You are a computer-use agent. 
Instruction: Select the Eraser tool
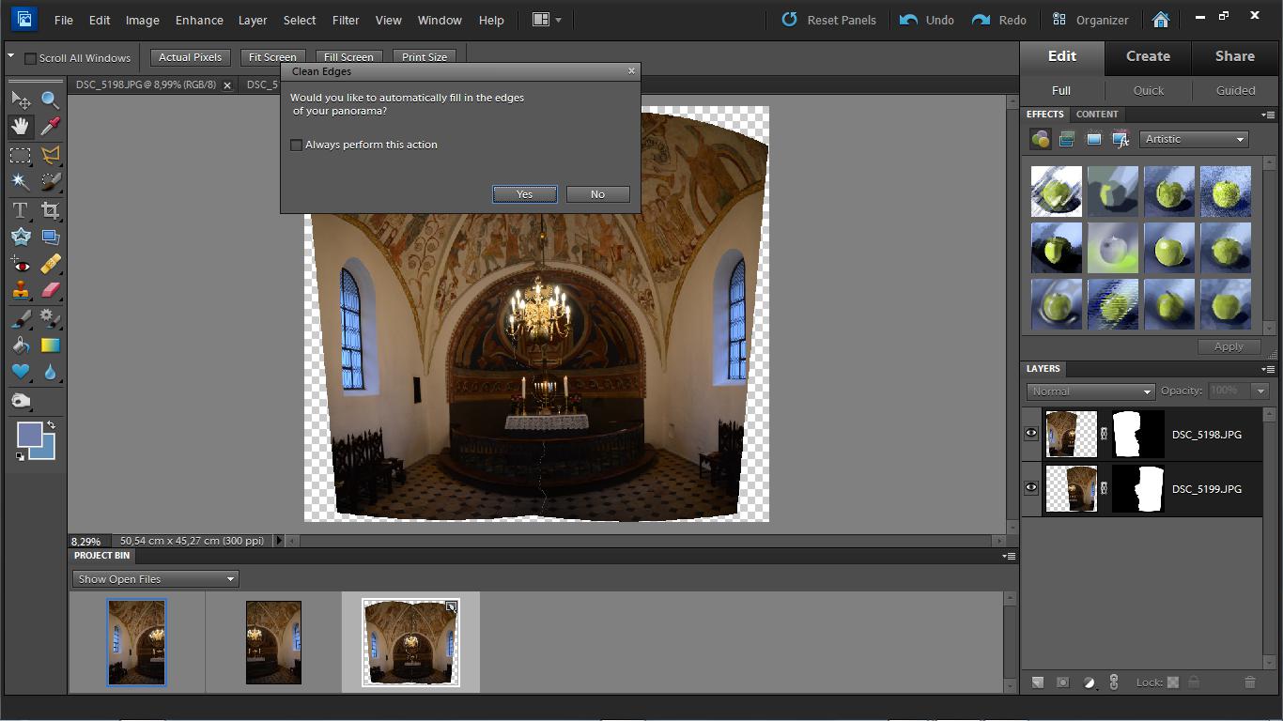click(x=50, y=290)
